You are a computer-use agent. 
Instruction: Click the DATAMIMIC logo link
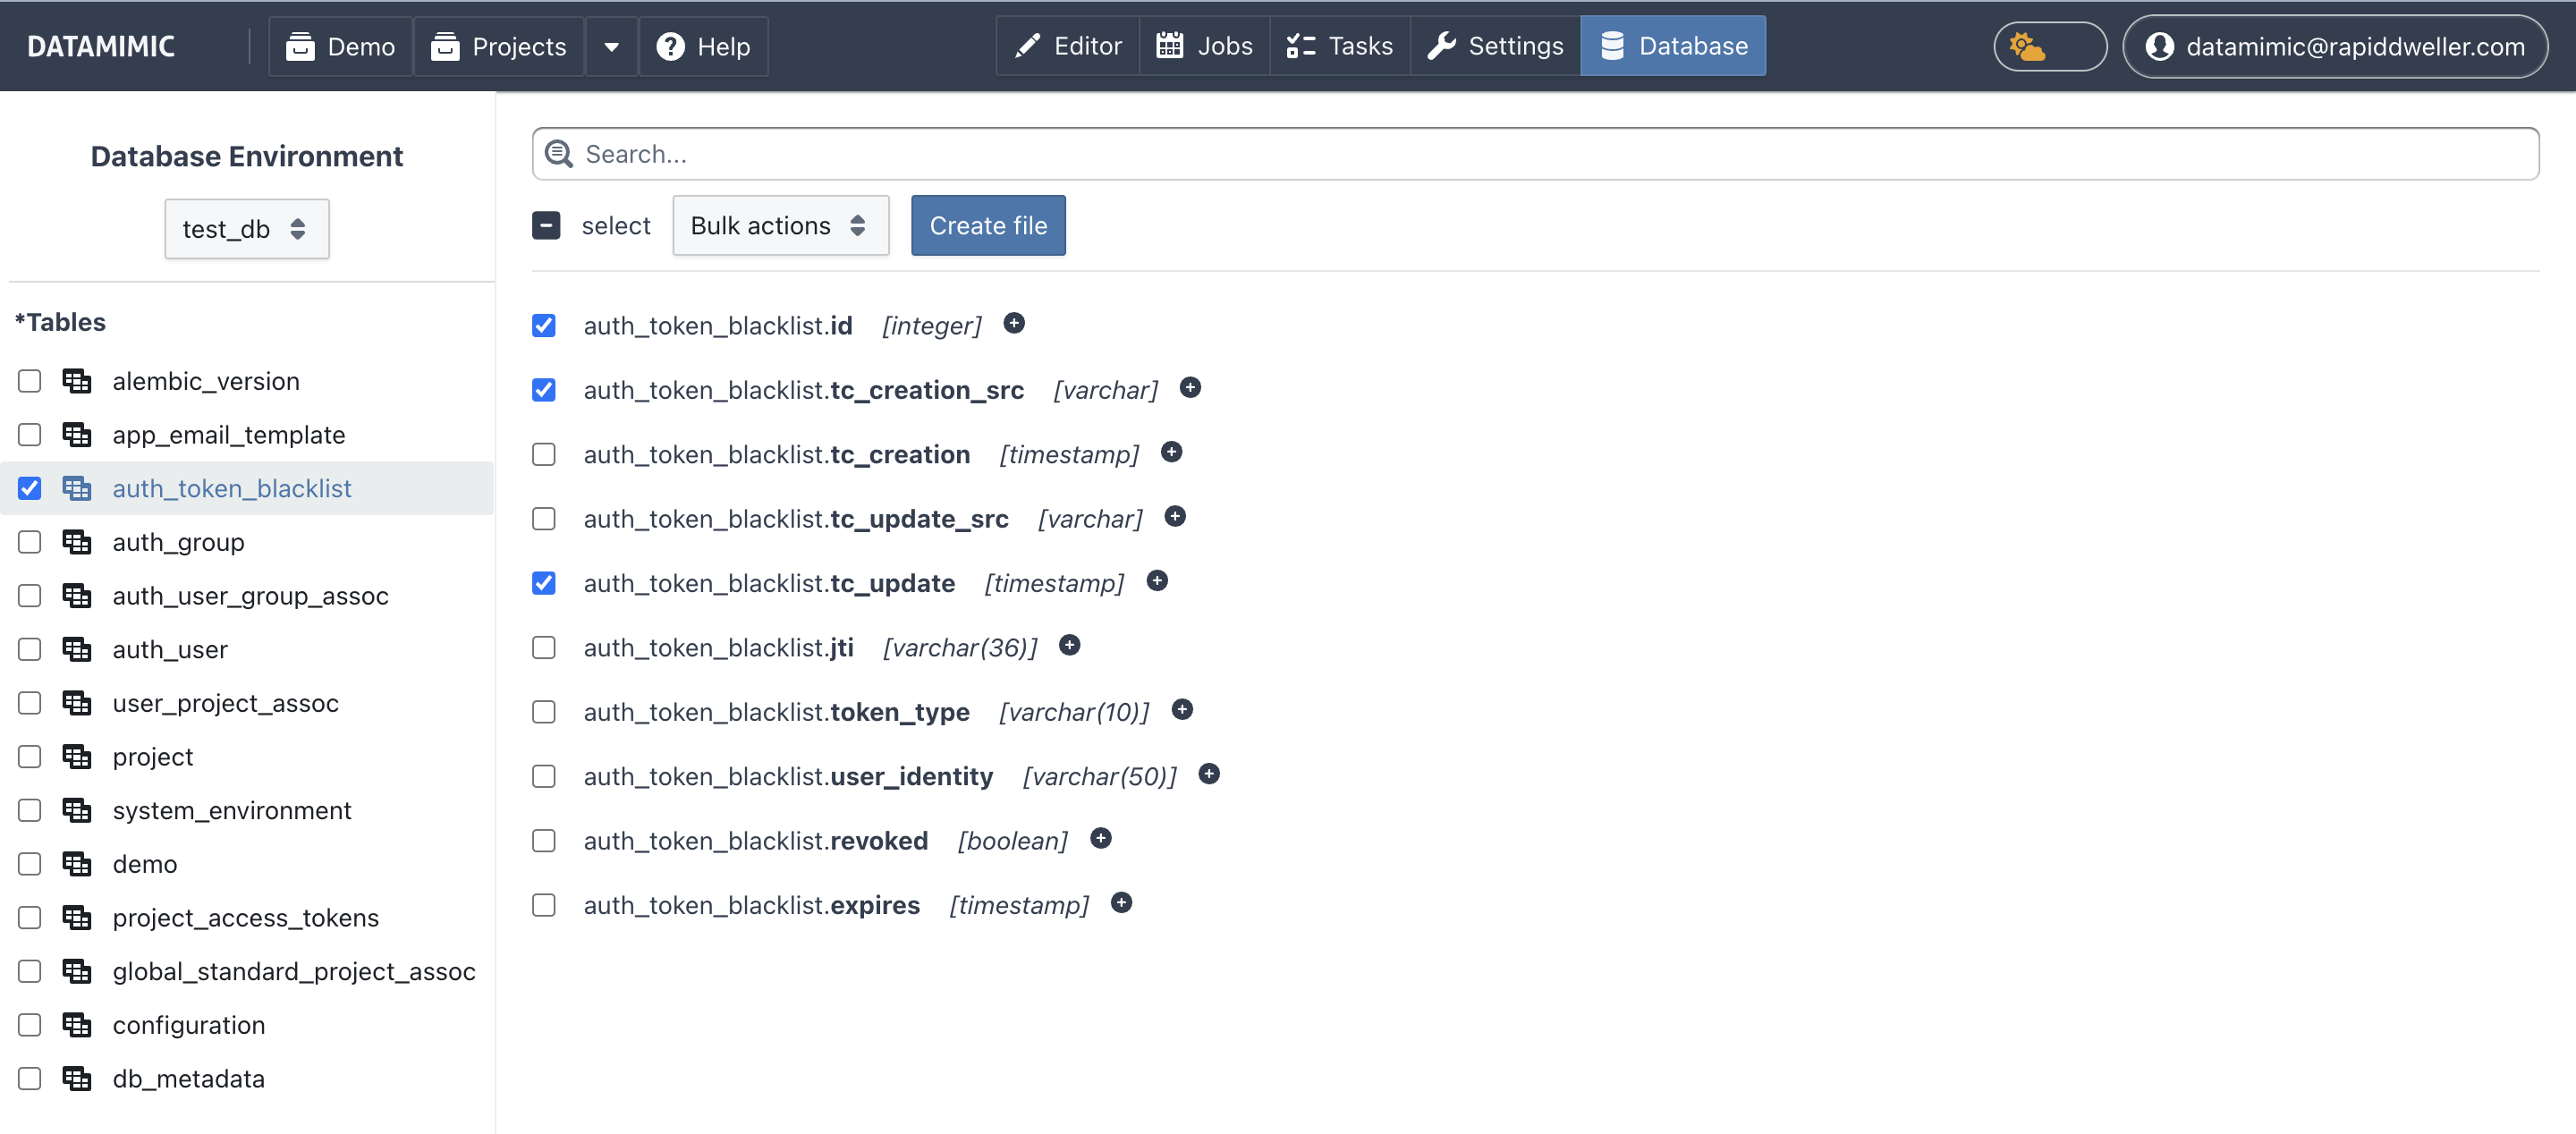[x=101, y=46]
